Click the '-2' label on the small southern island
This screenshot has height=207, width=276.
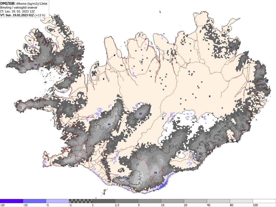coord(104,194)
